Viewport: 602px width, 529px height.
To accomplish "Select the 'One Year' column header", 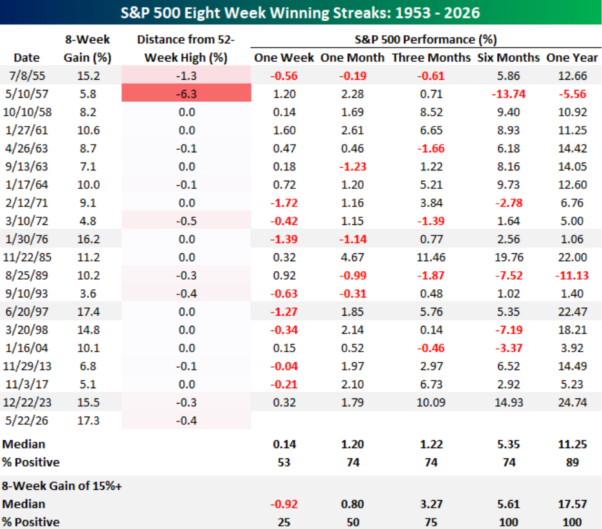I will click(572, 58).
